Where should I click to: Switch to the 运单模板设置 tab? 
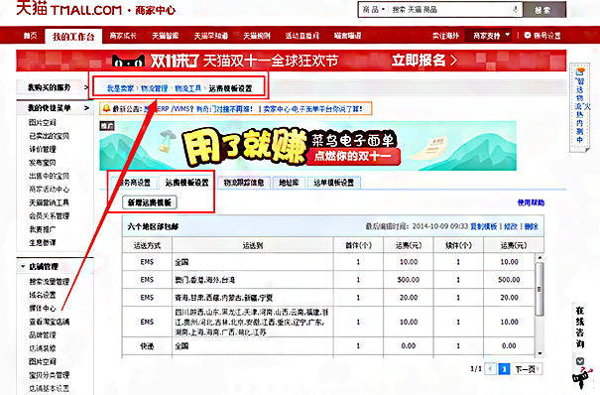point(333,183)
